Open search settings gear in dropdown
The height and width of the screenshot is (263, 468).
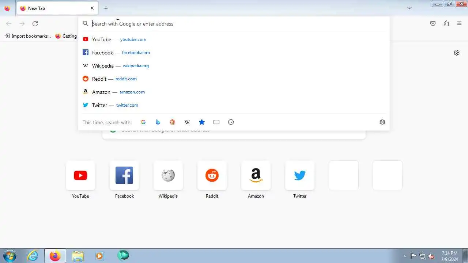click(382, 122)
